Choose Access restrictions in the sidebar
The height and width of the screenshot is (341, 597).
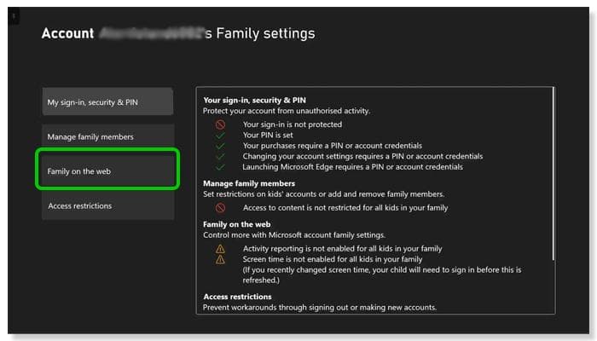click(x=107, y=205)
